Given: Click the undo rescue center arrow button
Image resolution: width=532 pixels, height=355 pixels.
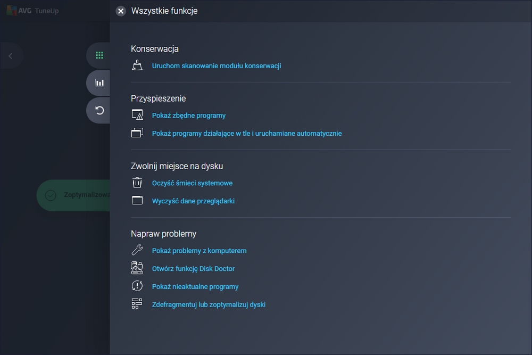Looking at the screenshot, I should pyautogui.click(x=99, y=110).
